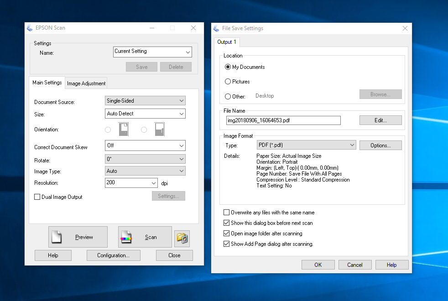Click the Scan button with color icon
Viewport: 448px width, 301px height.
click(145, 237)
